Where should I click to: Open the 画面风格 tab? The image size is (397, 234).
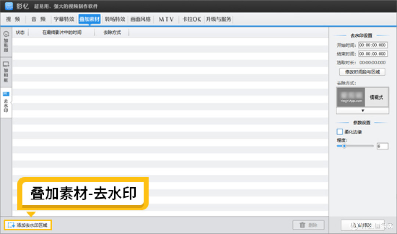(140, 19)
